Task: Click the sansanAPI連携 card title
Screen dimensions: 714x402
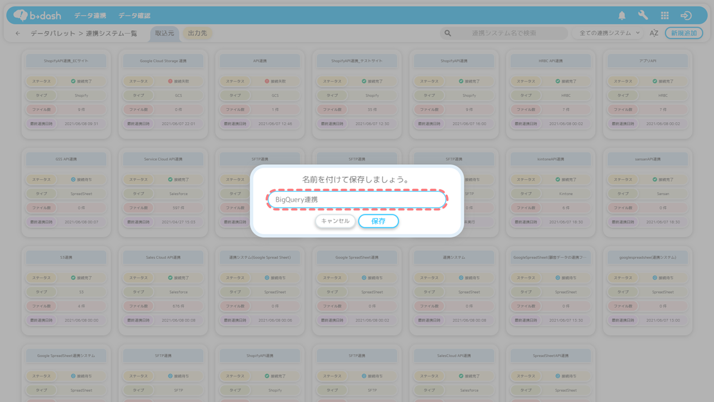Action: [648, 159]
